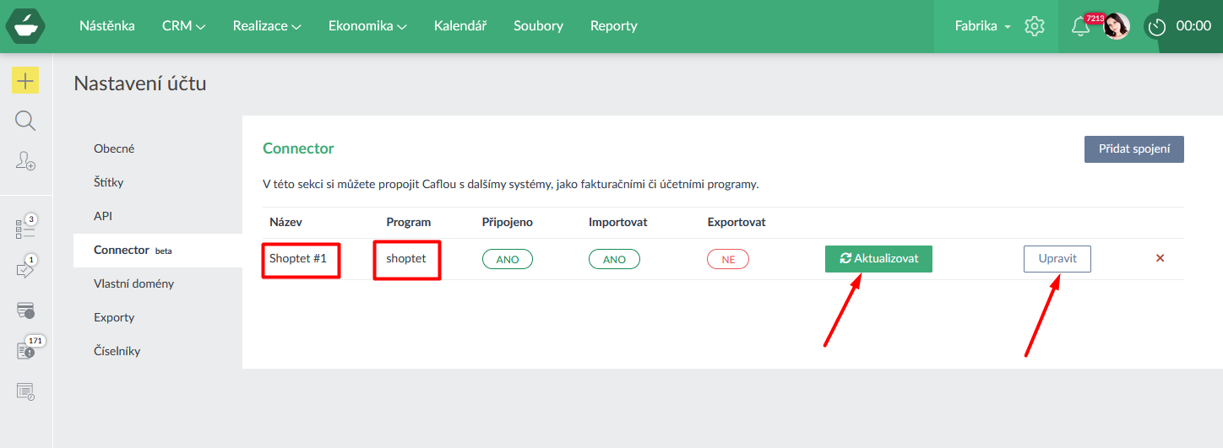The height and width of the screenshot is (448, 1223).
Task: Open search with the magnifier icon
Action: click(x=25, y=121)
